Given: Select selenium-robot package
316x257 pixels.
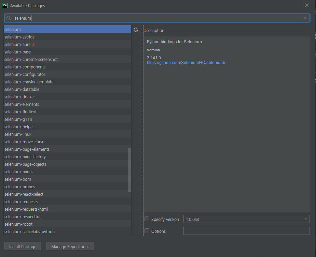Looking at the screenshot, I should point(67,224).
